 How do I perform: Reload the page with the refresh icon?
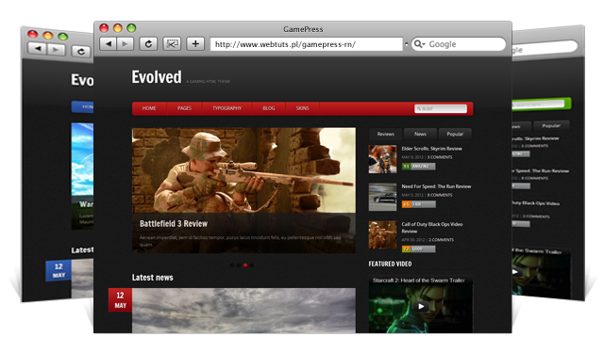(148, 44)
